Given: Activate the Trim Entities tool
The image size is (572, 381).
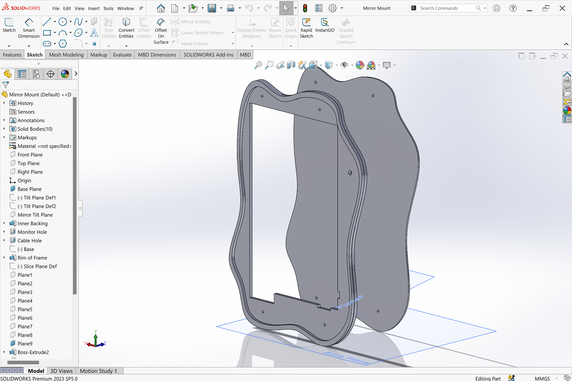Looking at the screenshot, I should point(108,28).
